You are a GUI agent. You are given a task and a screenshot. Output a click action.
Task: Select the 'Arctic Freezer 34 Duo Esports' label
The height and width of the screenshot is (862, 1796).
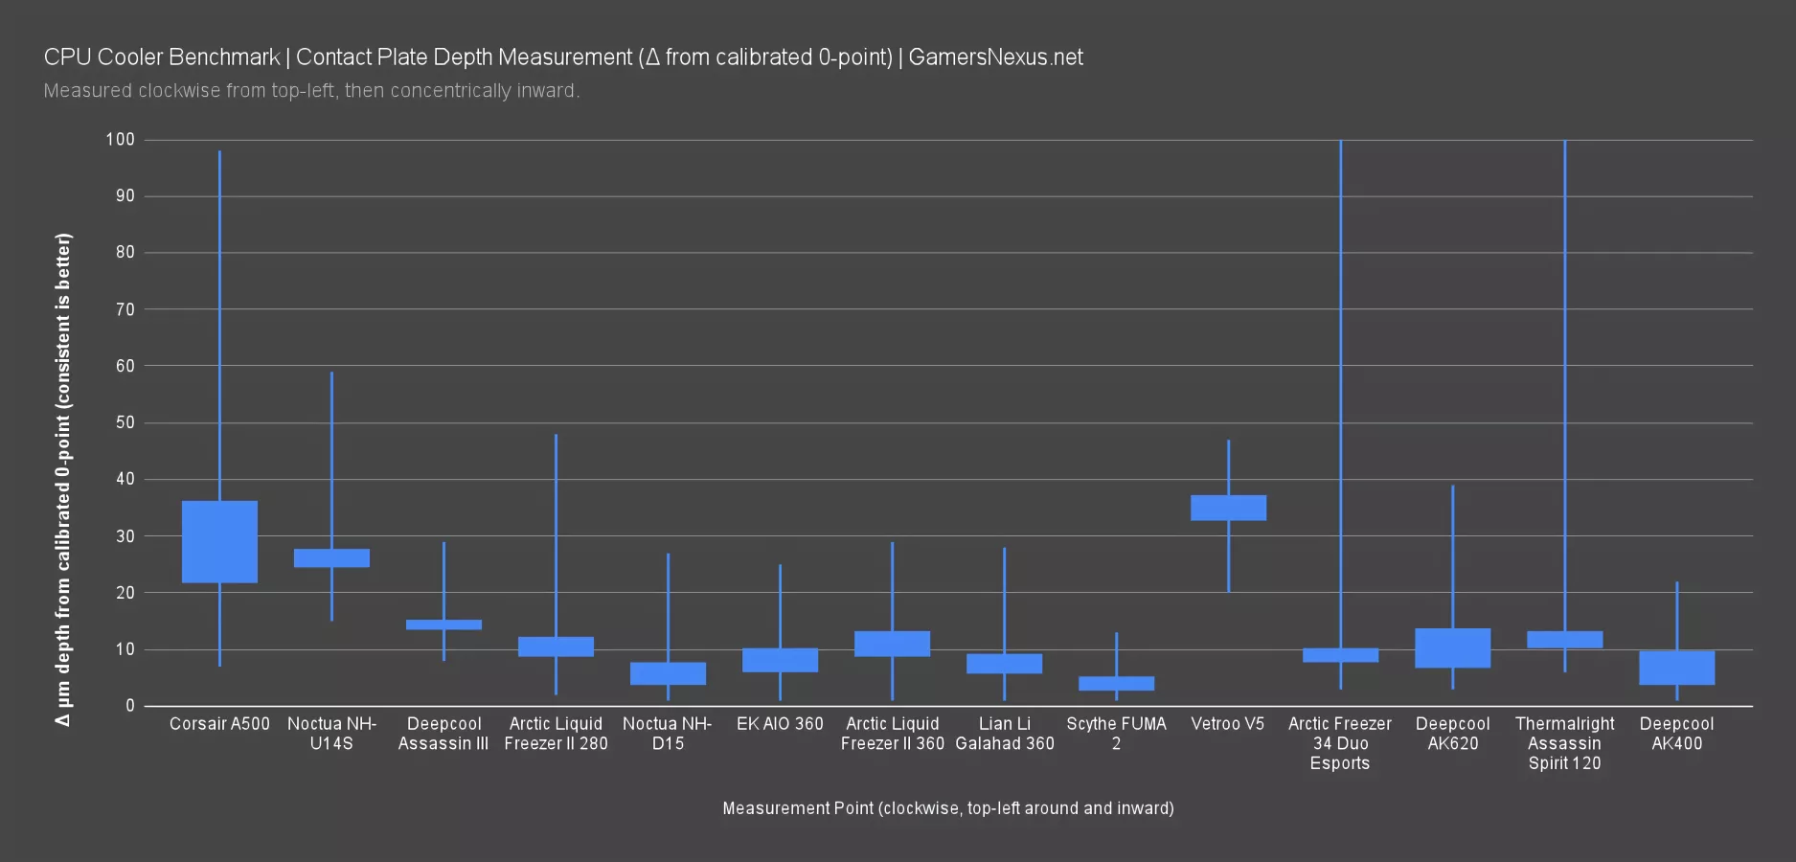[1340, 743]
